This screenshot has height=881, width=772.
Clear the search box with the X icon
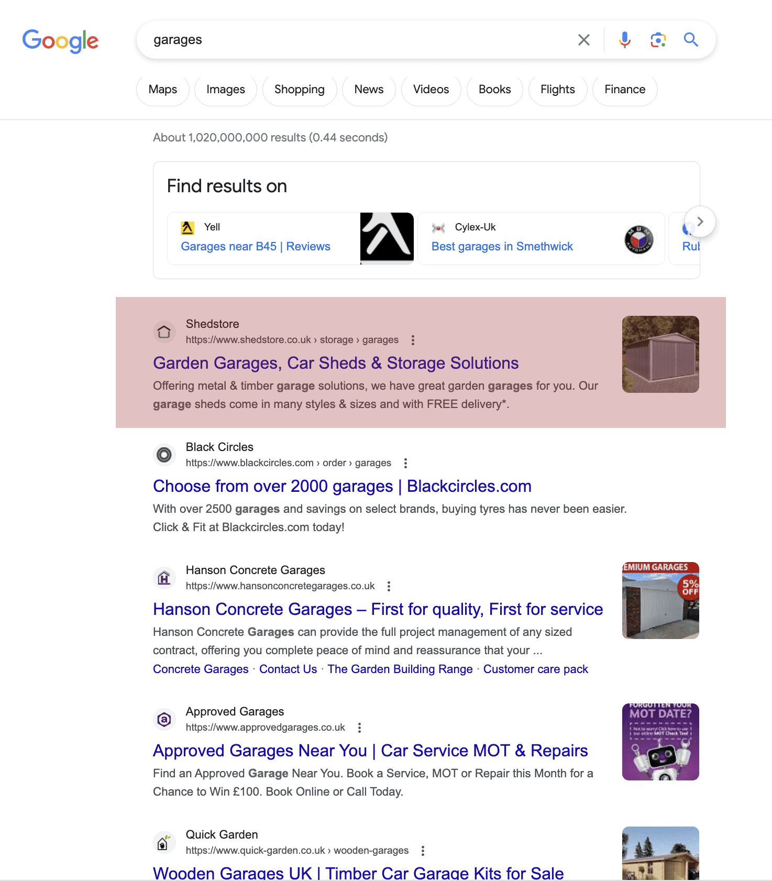point(583,40)
